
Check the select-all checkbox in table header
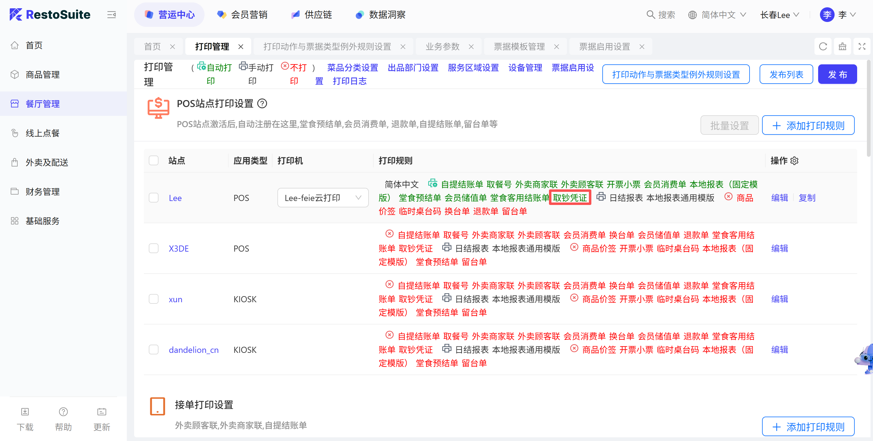point(154,161)
